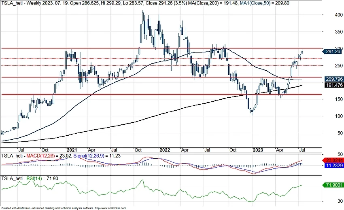Click the 291.26 current price label

tap(333, 52)
